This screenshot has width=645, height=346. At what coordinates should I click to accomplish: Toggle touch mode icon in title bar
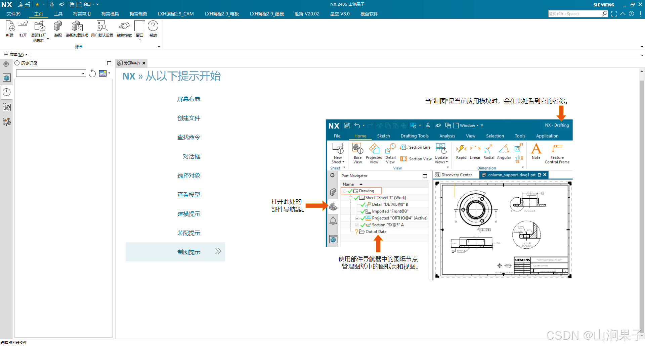click(62, 4)
